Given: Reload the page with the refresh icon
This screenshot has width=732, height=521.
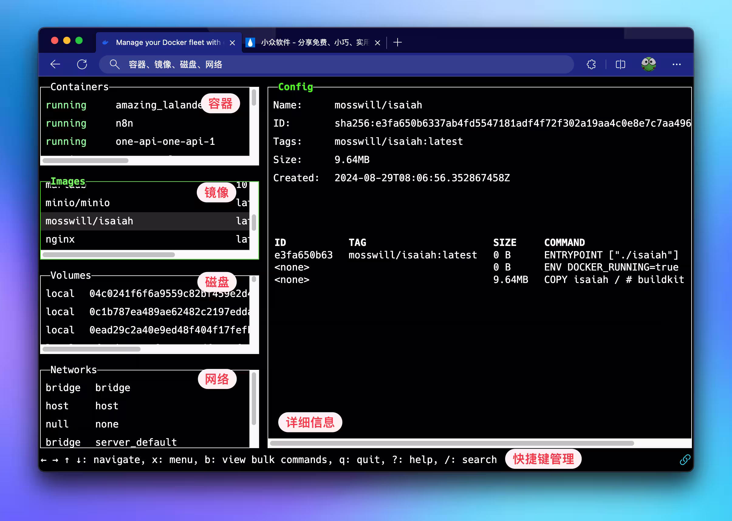Looking at the screenshot, I should click(82, 64).
